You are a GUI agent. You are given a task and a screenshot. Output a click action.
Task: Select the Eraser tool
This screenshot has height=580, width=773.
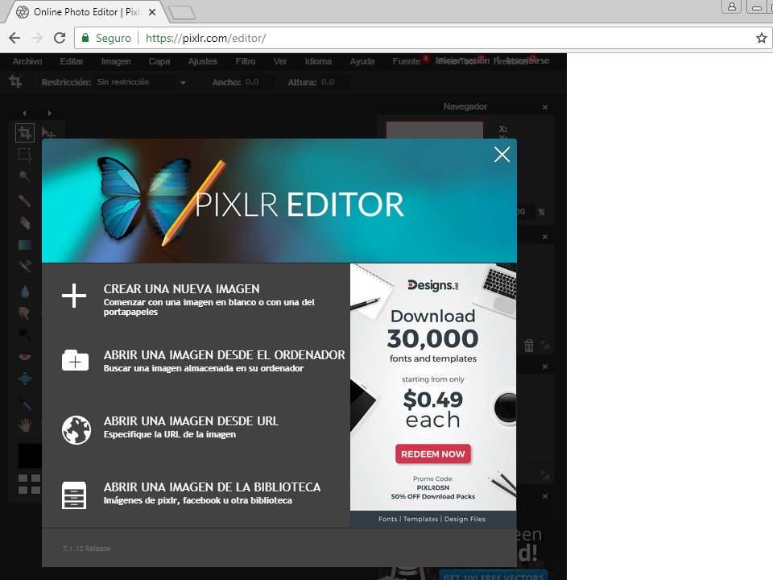coord(25,222)
